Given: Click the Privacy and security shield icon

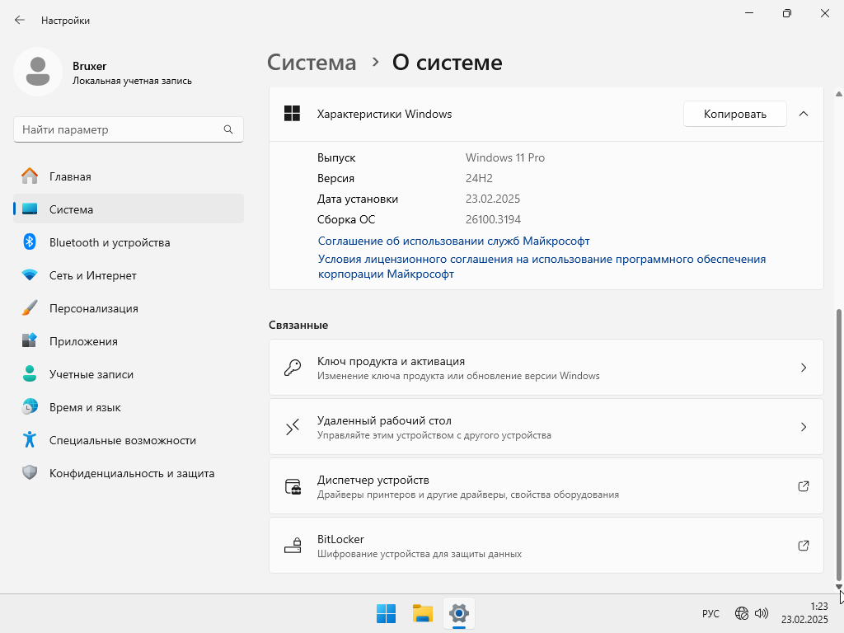Looking at the screenshot, I should [30, 473].
